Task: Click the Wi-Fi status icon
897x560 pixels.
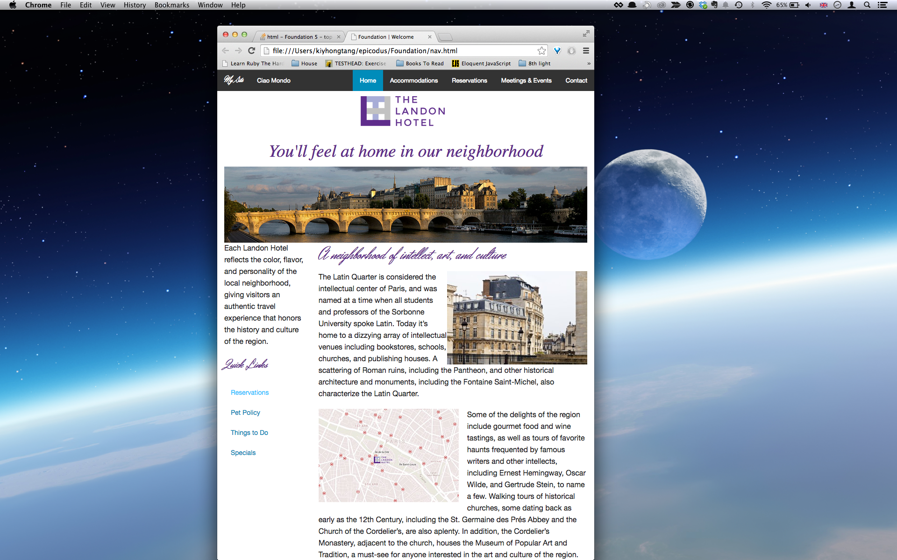Action: pos(766,5)
